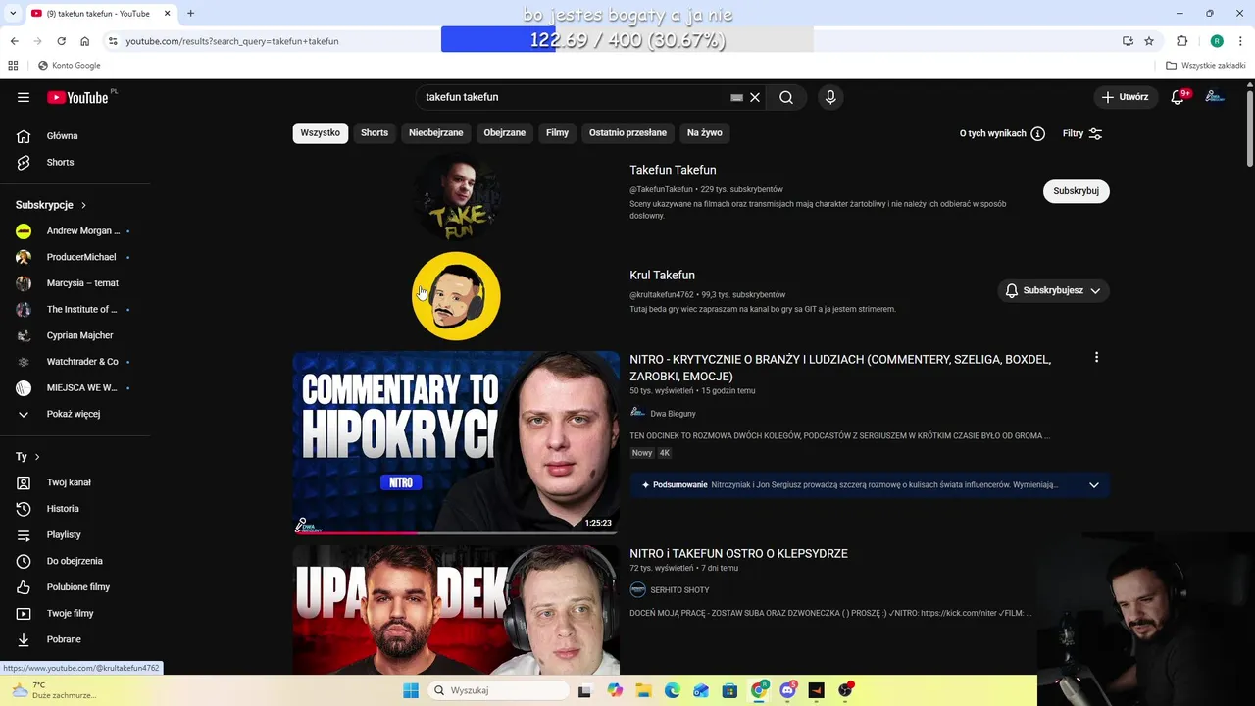The height and width of the screenshot is (706, 1255).
Task: Click the Takefun Takefun channel avatar
Action: click(456, 196)
